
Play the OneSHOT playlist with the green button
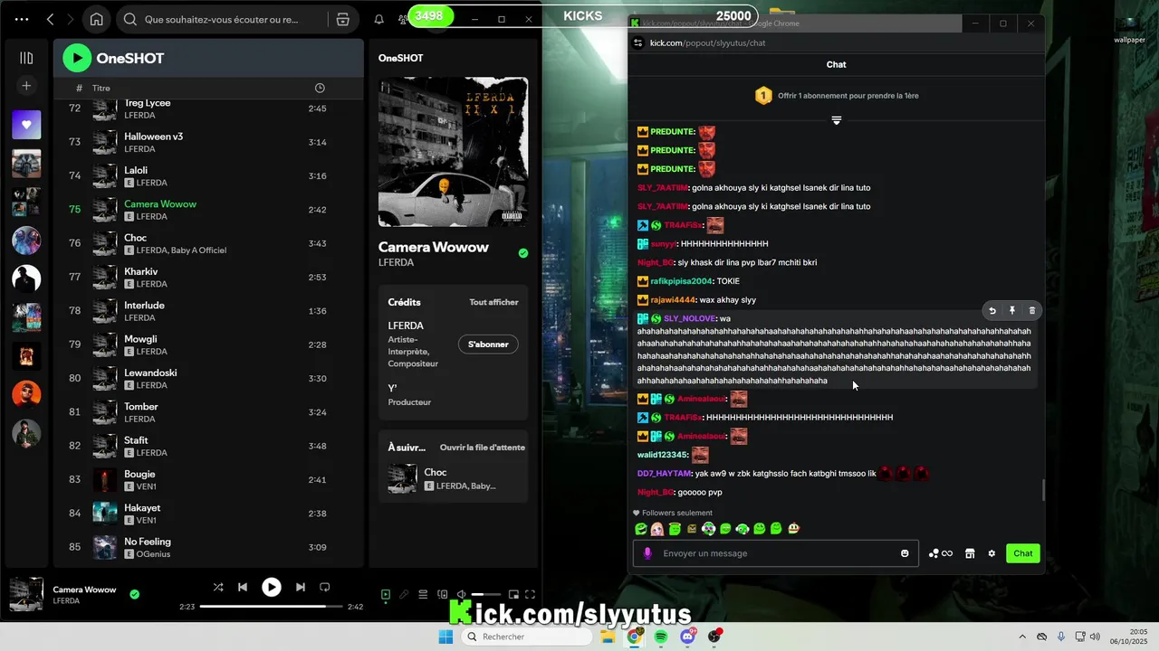click(x=77, y=58)
